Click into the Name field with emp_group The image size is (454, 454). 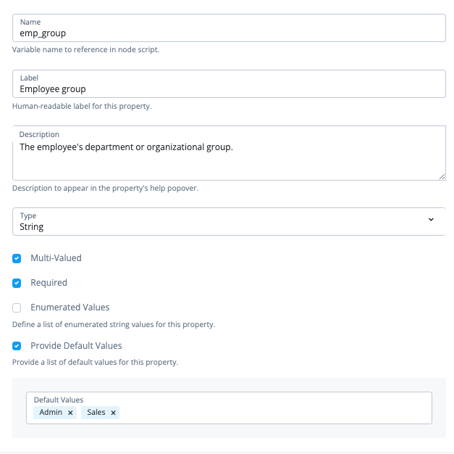tap(217, 33)
